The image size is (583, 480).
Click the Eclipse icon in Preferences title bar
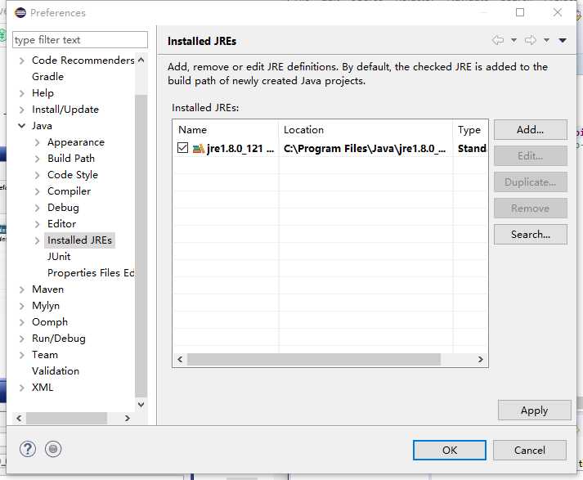tap(20, 12)
